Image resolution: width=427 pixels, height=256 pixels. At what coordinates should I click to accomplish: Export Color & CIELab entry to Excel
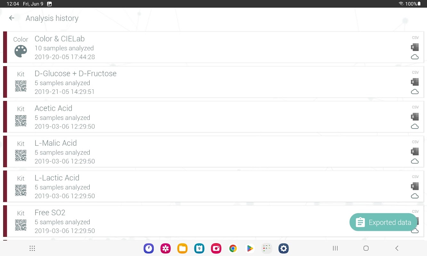415,47
